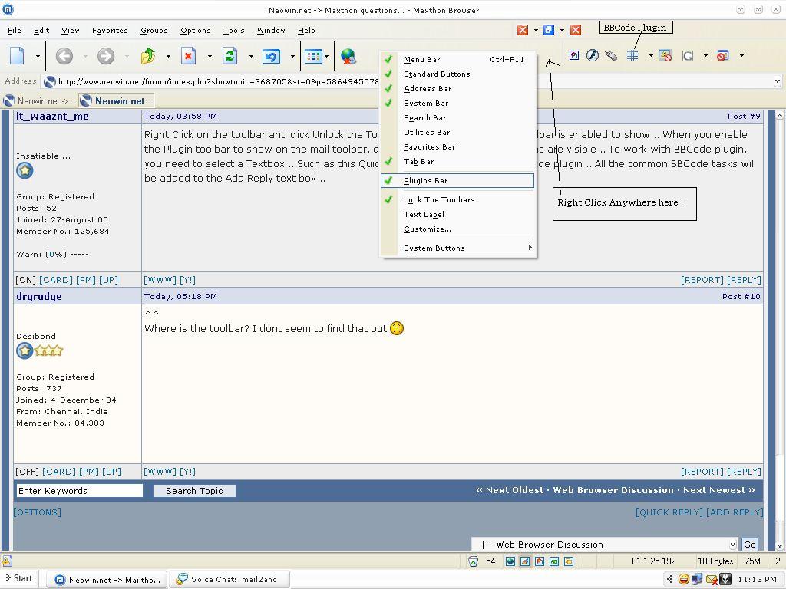This screenshot has height=589, width=786.
Task: Open the address bar URL history dropdown
Action: click(x=777, y=81)
